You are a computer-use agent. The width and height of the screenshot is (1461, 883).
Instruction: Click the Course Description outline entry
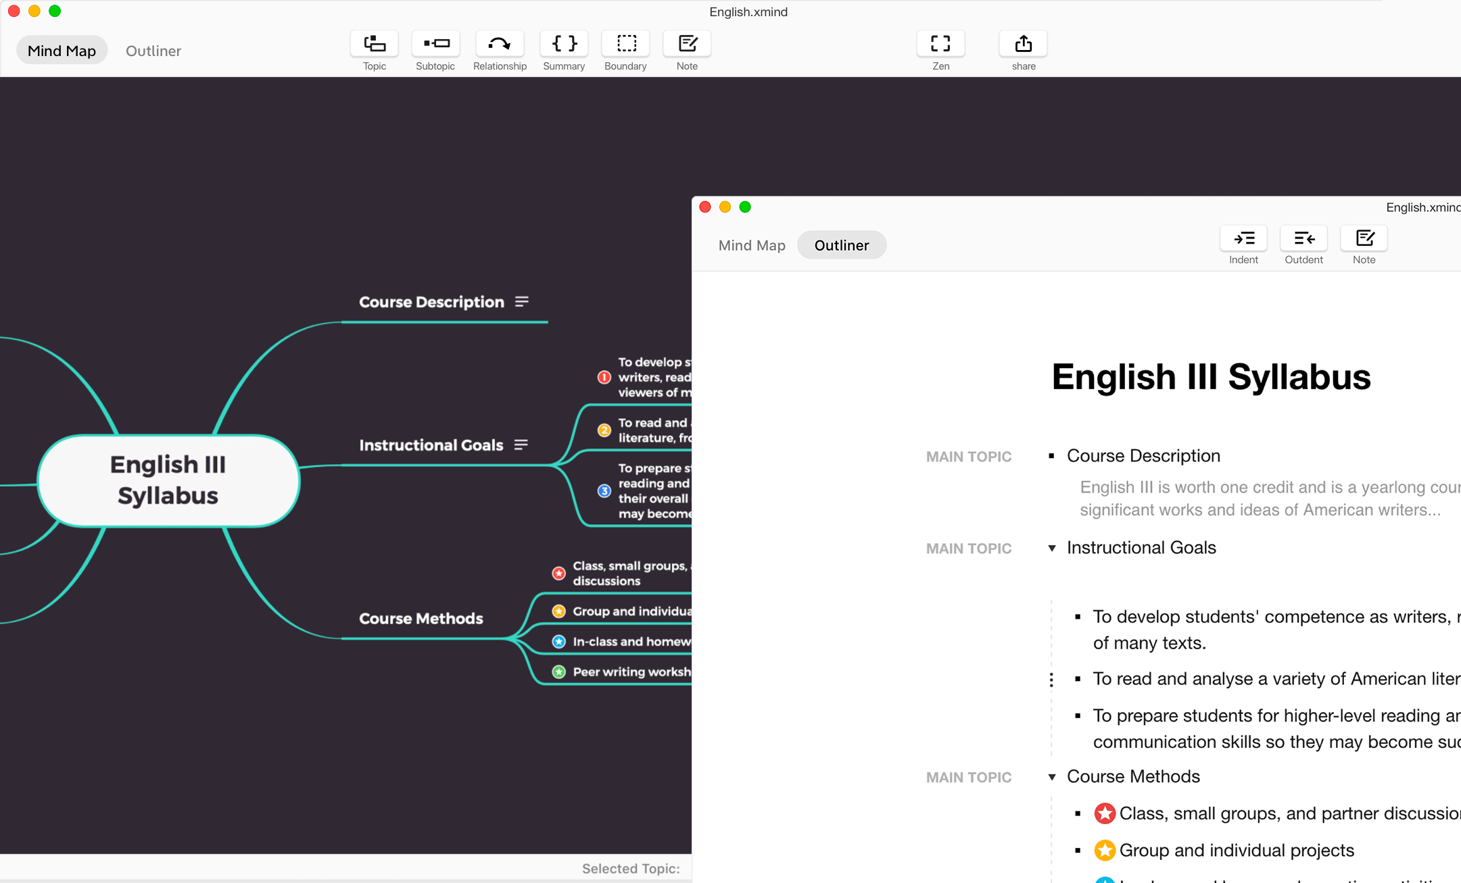(1143, 456)
